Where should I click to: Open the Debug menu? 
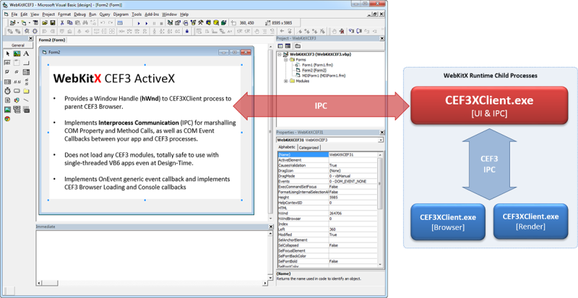[79, 14]
